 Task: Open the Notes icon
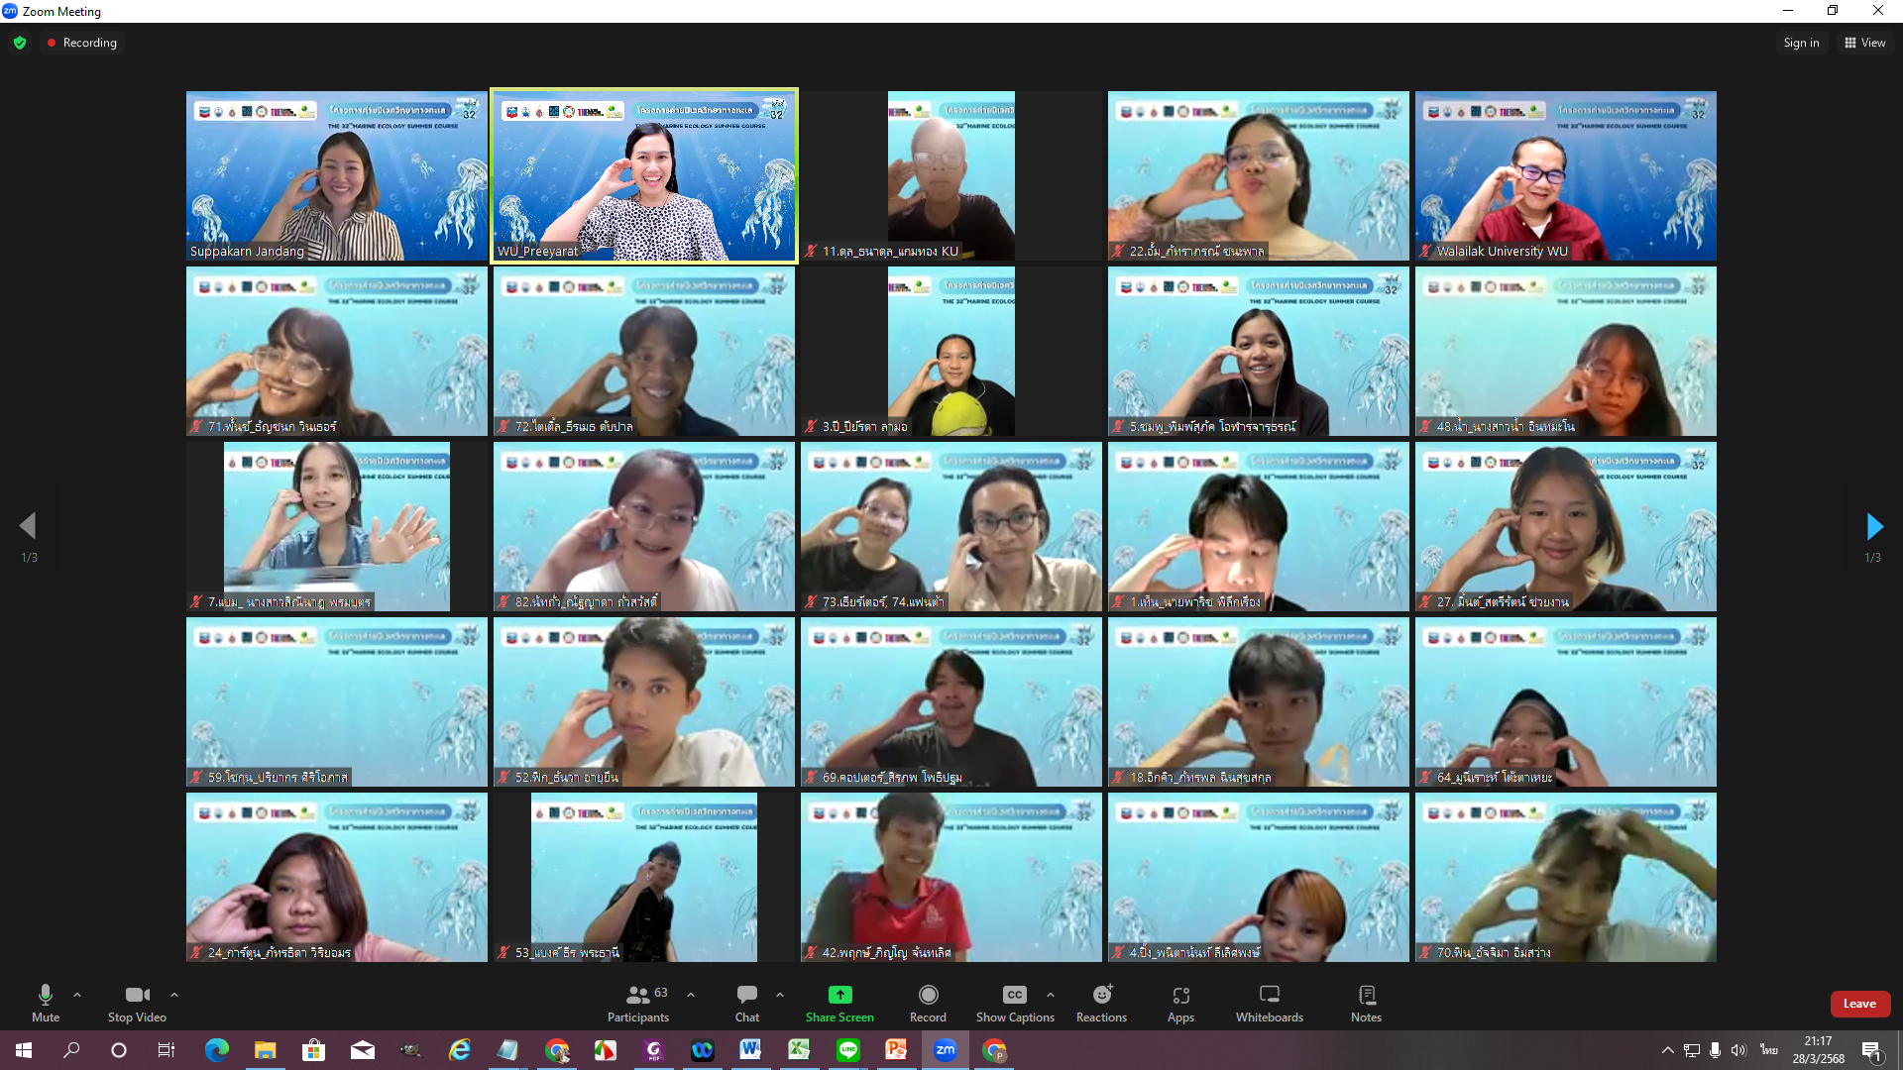pyautogui.click(x=1366, y=995)
